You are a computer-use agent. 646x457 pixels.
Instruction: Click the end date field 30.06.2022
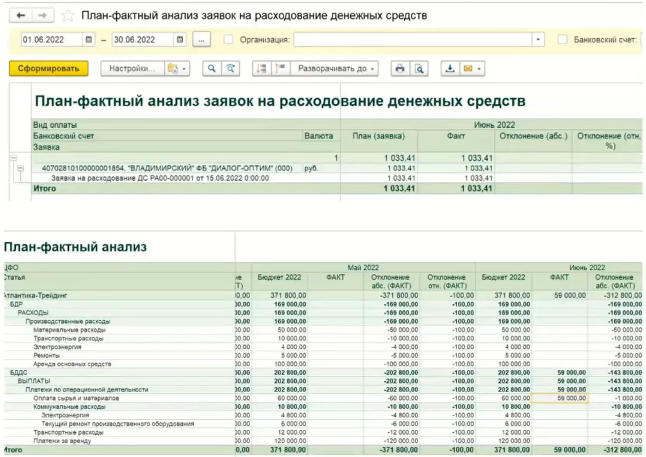[143, 40]
